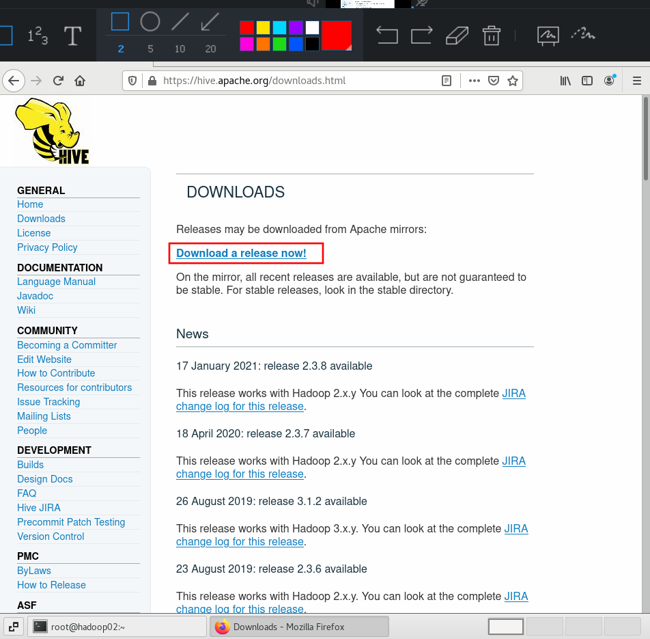Open the Firefox account menu
Viewport: 650px width, 639px height.
click(x=609, y=81)
